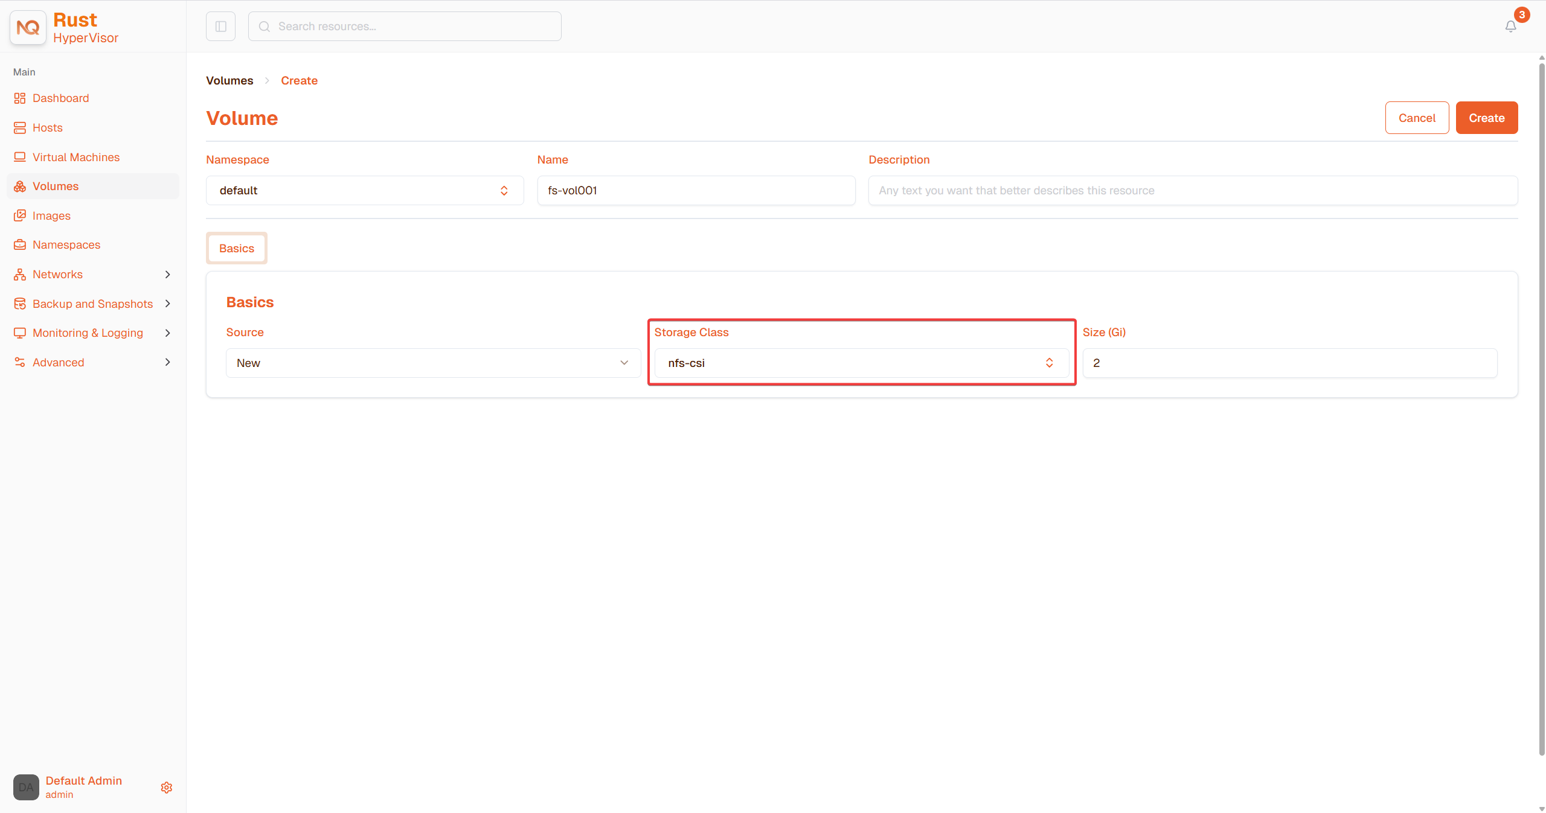Switch to the Basics tab
The image size is (1546, 813).
tap(237, 249)
